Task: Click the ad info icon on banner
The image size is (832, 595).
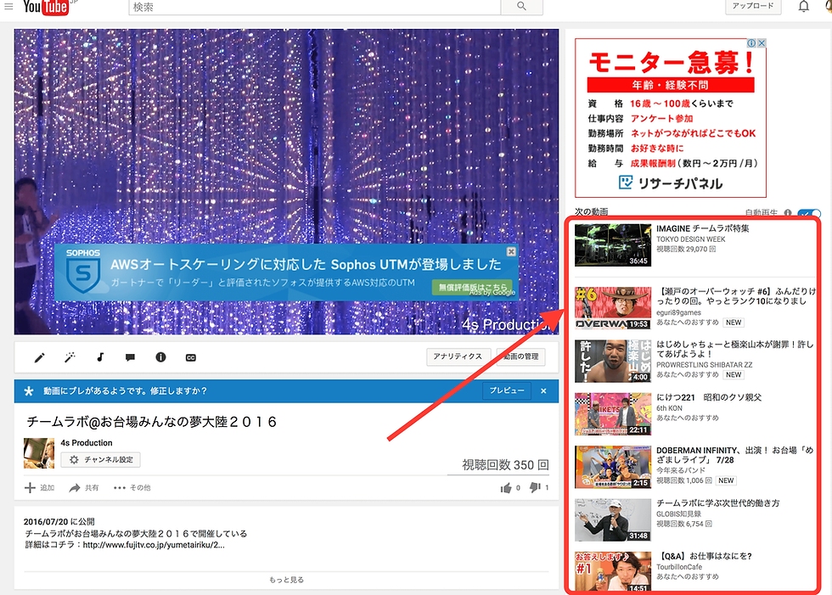Action: [752, 43]
